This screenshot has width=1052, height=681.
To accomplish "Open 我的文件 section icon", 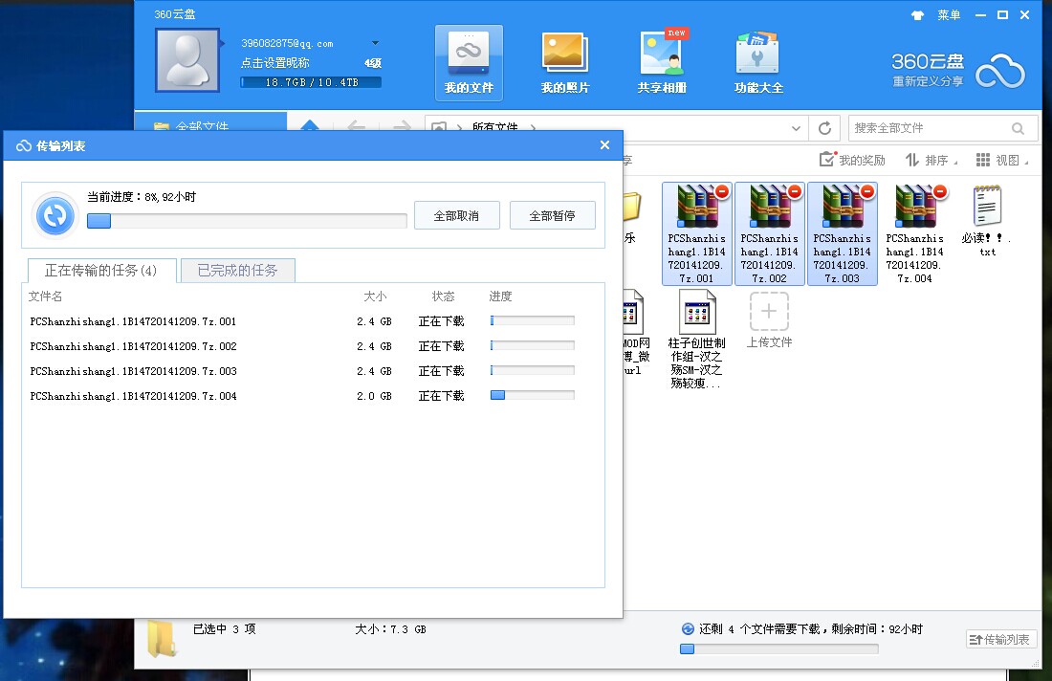I will pyautogui.click(x=469, y=63).
